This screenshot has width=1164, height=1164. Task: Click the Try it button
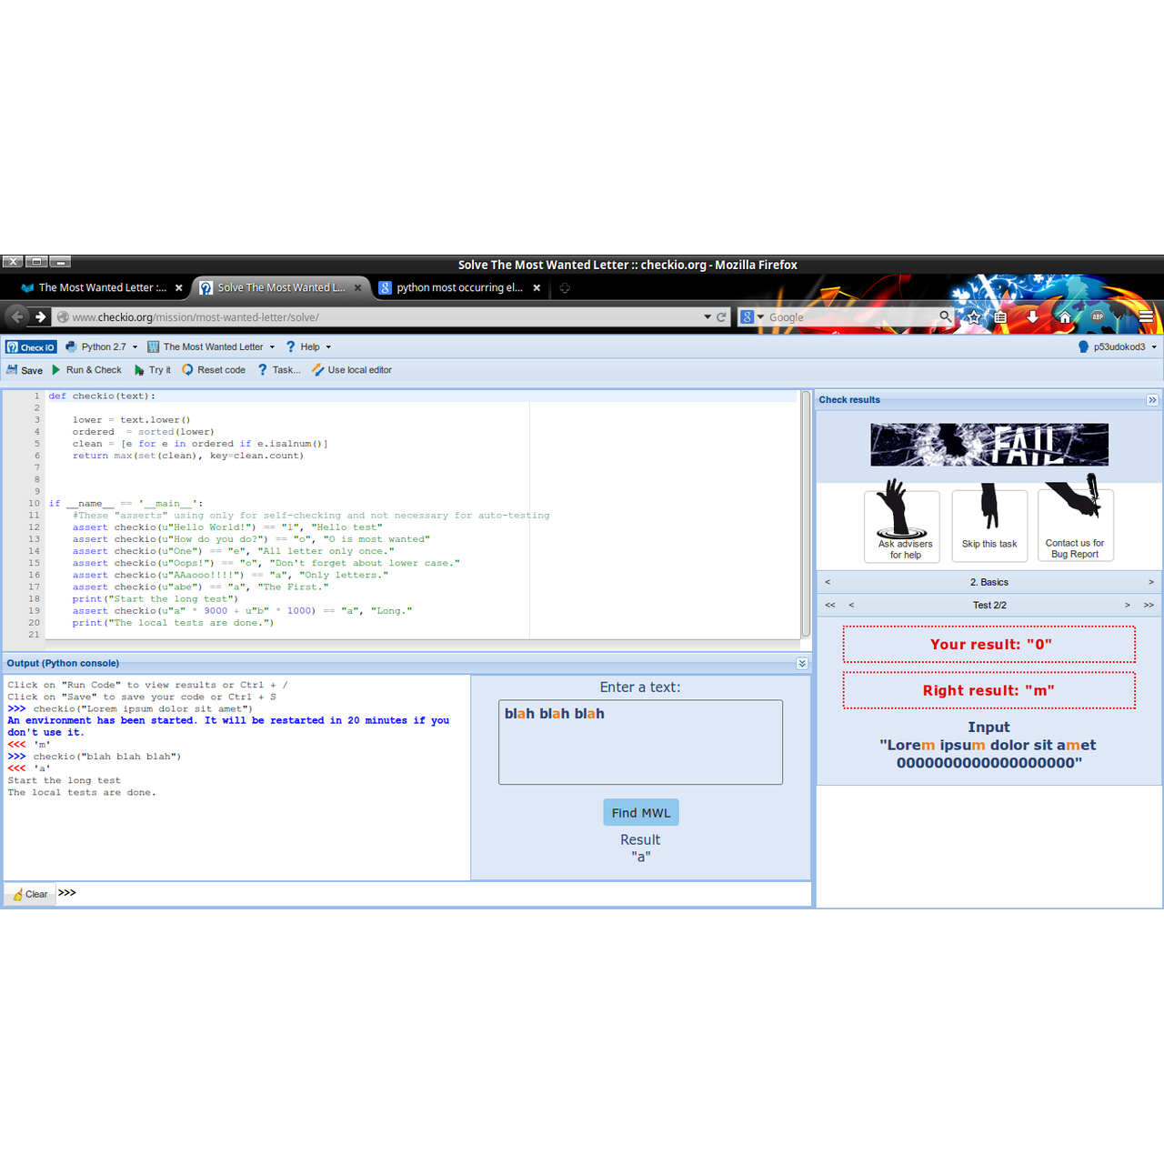[152, 370]
